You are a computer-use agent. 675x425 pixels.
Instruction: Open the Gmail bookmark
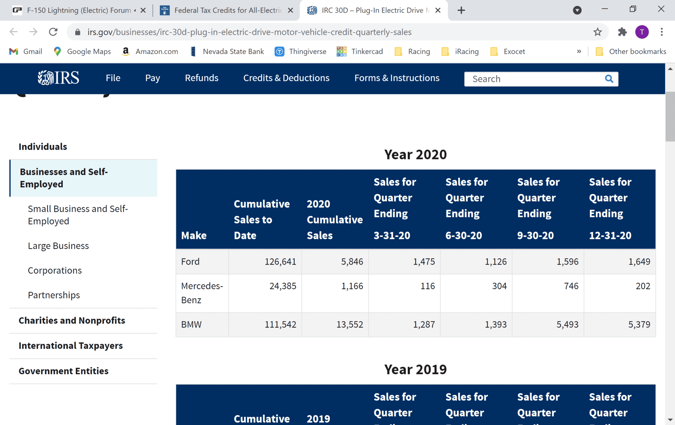click(x=26, y=51)
